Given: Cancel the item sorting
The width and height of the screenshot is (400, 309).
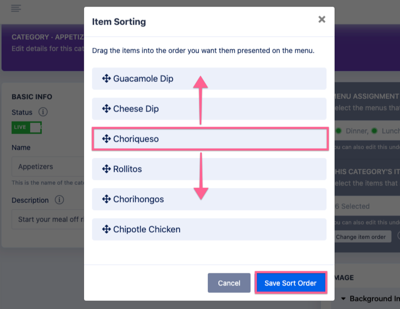Looking at the screenshot, I should [229, 283].
